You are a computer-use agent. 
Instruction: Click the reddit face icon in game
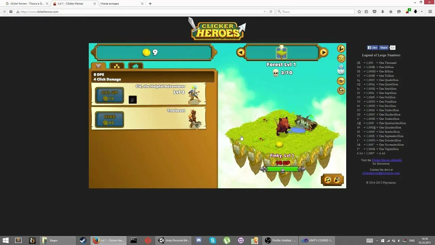341,59
